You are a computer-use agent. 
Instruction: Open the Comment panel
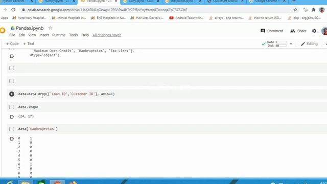(272, 31)
